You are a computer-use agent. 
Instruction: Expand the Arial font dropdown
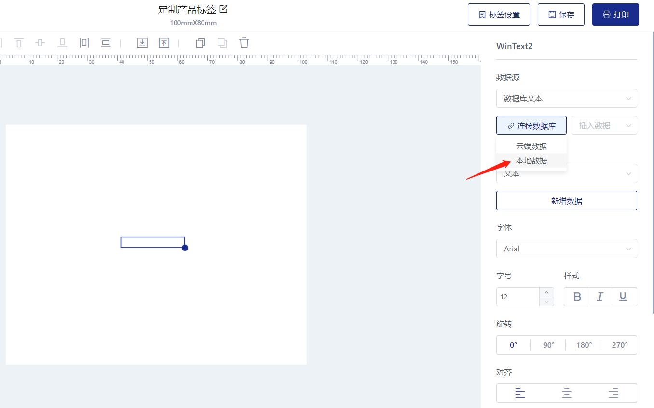tap(566, 249)
